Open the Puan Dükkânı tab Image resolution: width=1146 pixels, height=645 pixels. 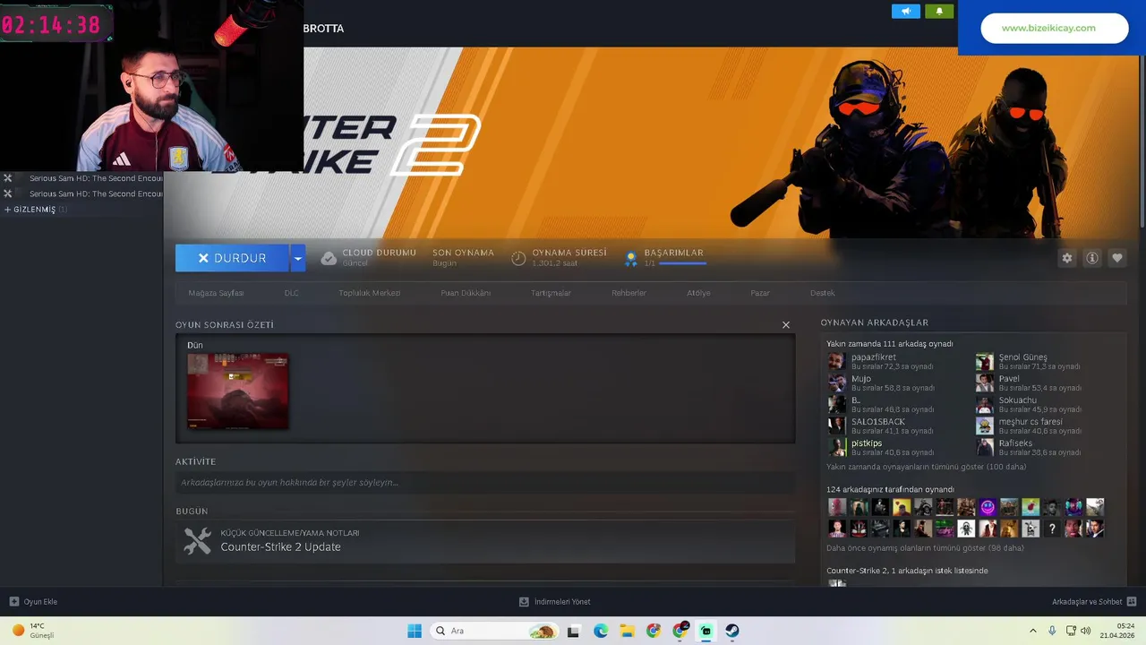466,293
